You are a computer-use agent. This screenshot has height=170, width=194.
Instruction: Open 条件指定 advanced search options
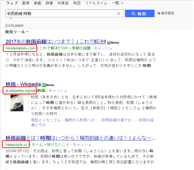[166, 13]
